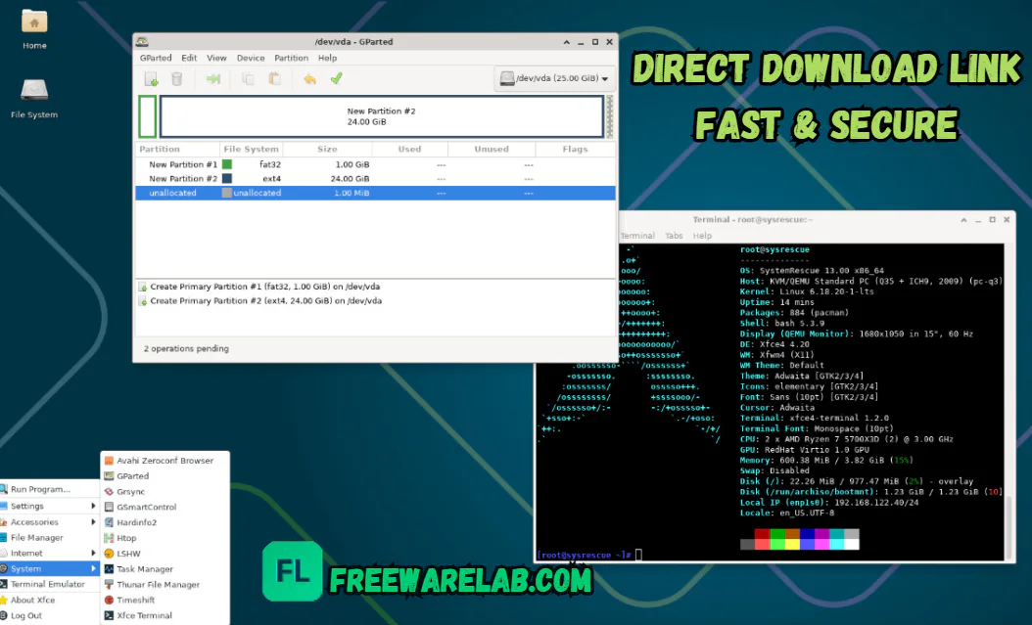Open the View menu in GParted
This screenshot has width=1032, height=625.
[x=215, y=58]
